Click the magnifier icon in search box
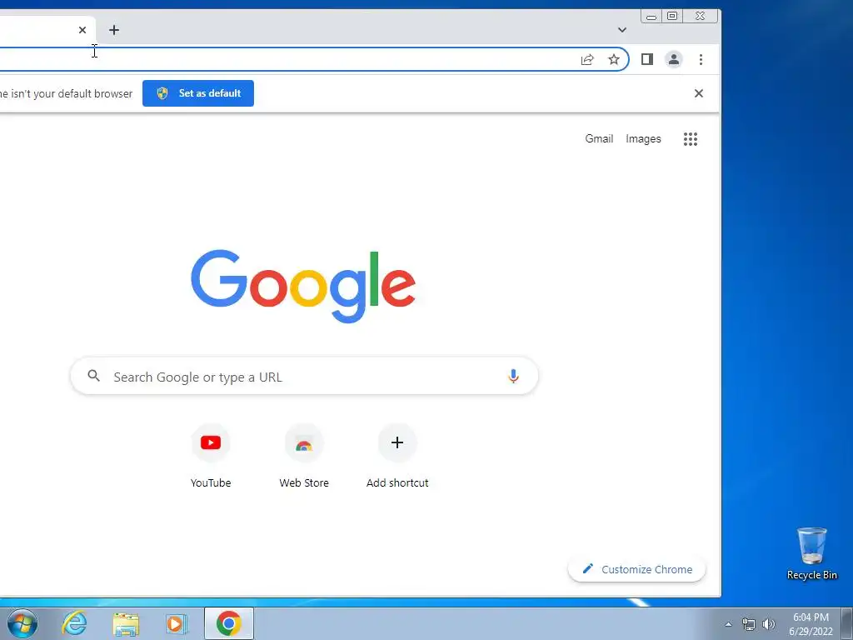Viewport: 853px width, 640px height. (93, 376)
